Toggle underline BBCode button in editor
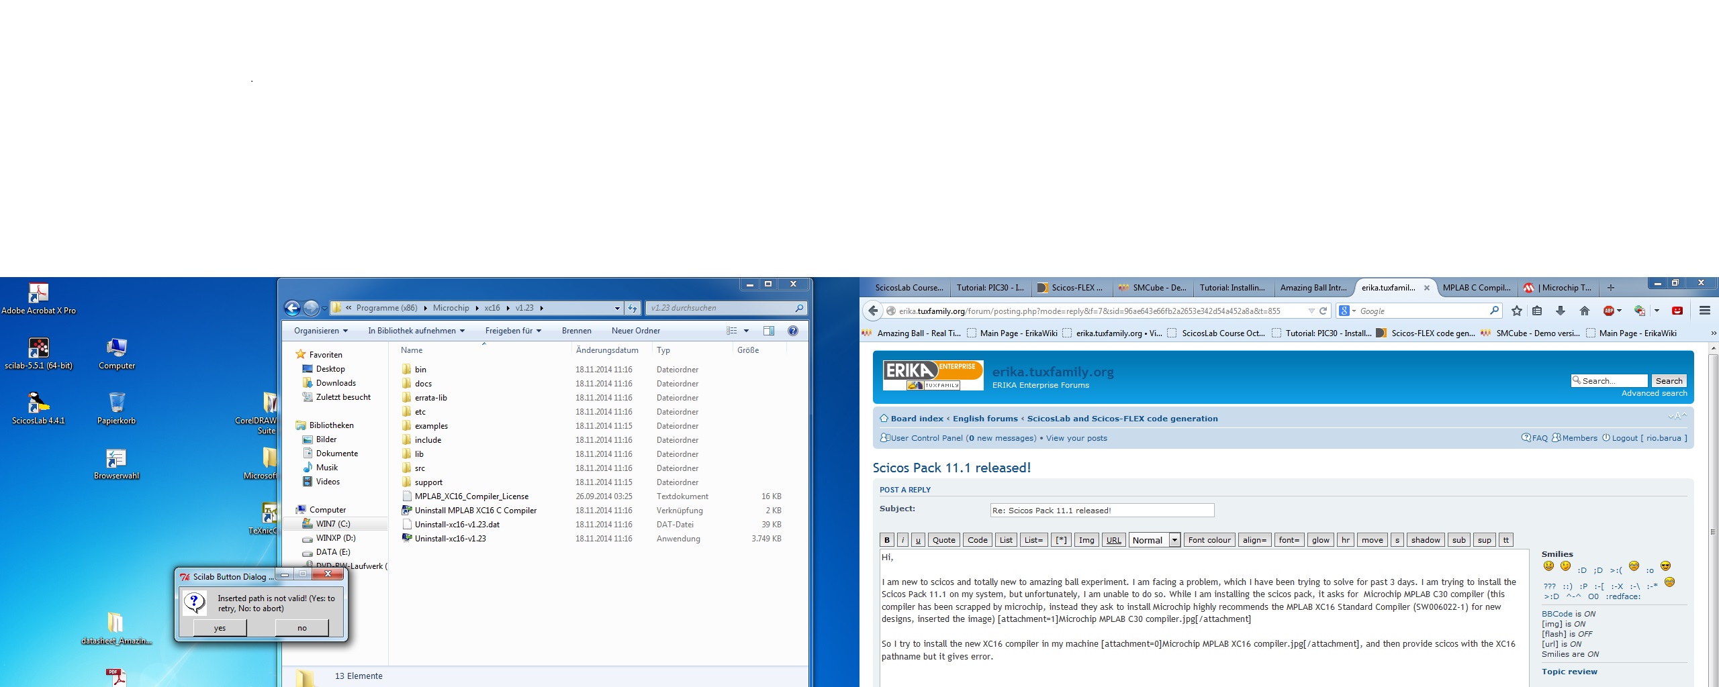Image resolution: width=1719 pixels, height=687 pixels. tap(918, 540)
